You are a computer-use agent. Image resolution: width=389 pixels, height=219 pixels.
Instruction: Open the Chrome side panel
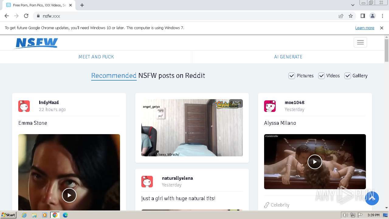click(x=363, y=16)
